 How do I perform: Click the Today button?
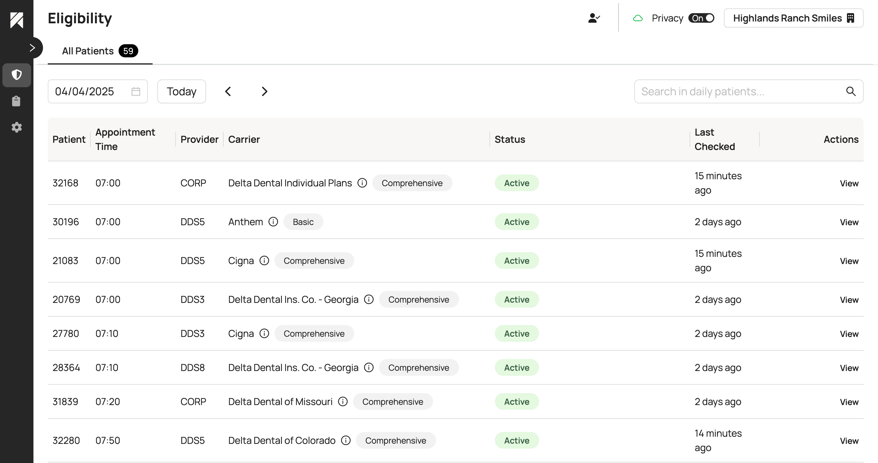click(x=181, y=91)
